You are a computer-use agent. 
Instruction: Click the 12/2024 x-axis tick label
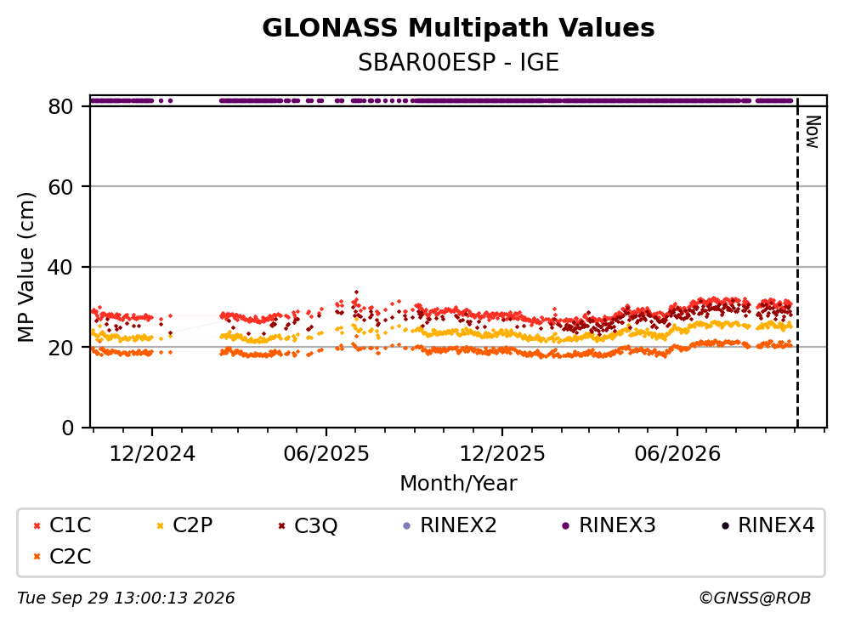(152, 454)
